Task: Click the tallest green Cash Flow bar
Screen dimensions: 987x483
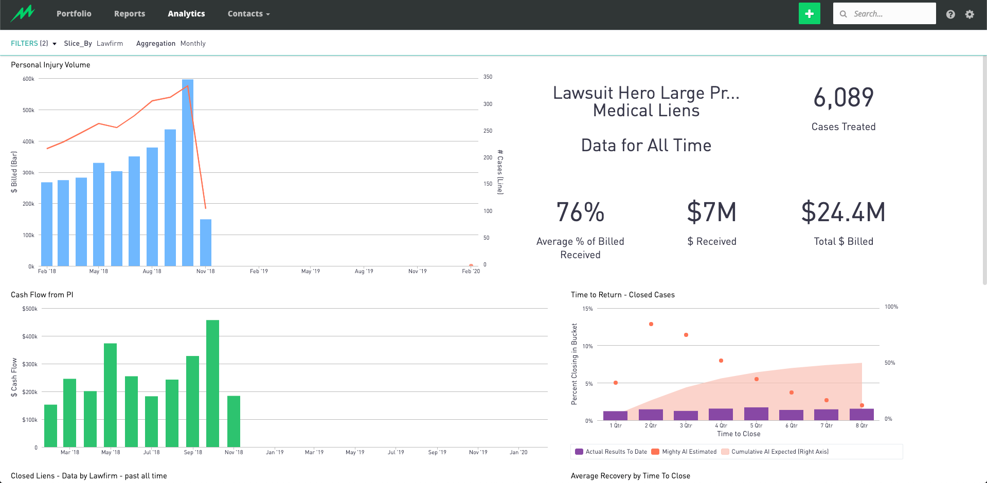Action: click(x=212, y=383)
